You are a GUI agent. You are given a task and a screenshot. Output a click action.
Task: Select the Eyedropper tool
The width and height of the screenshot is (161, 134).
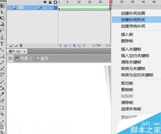tap(2, 94)
